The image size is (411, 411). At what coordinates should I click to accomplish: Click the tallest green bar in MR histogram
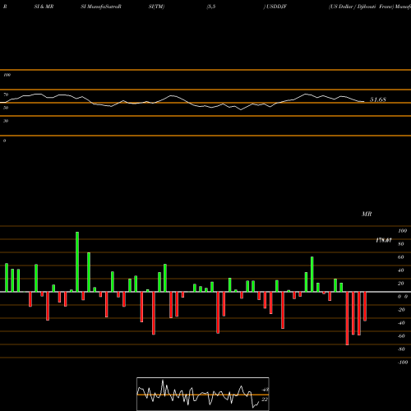point(77,261)
